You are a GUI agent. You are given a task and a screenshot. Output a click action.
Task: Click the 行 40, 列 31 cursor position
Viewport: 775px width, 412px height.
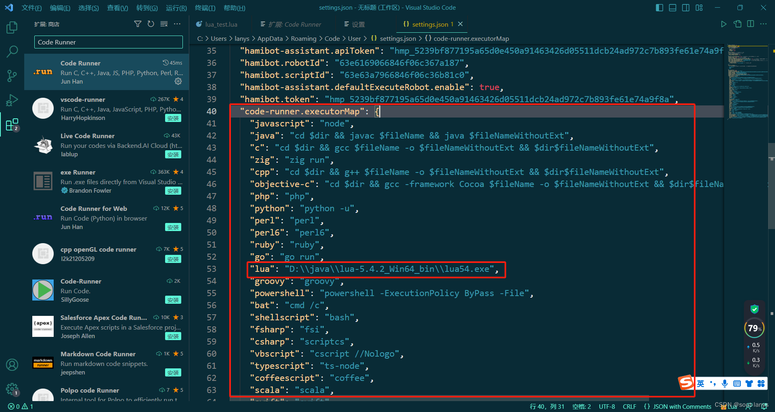(x=547, y=406)
